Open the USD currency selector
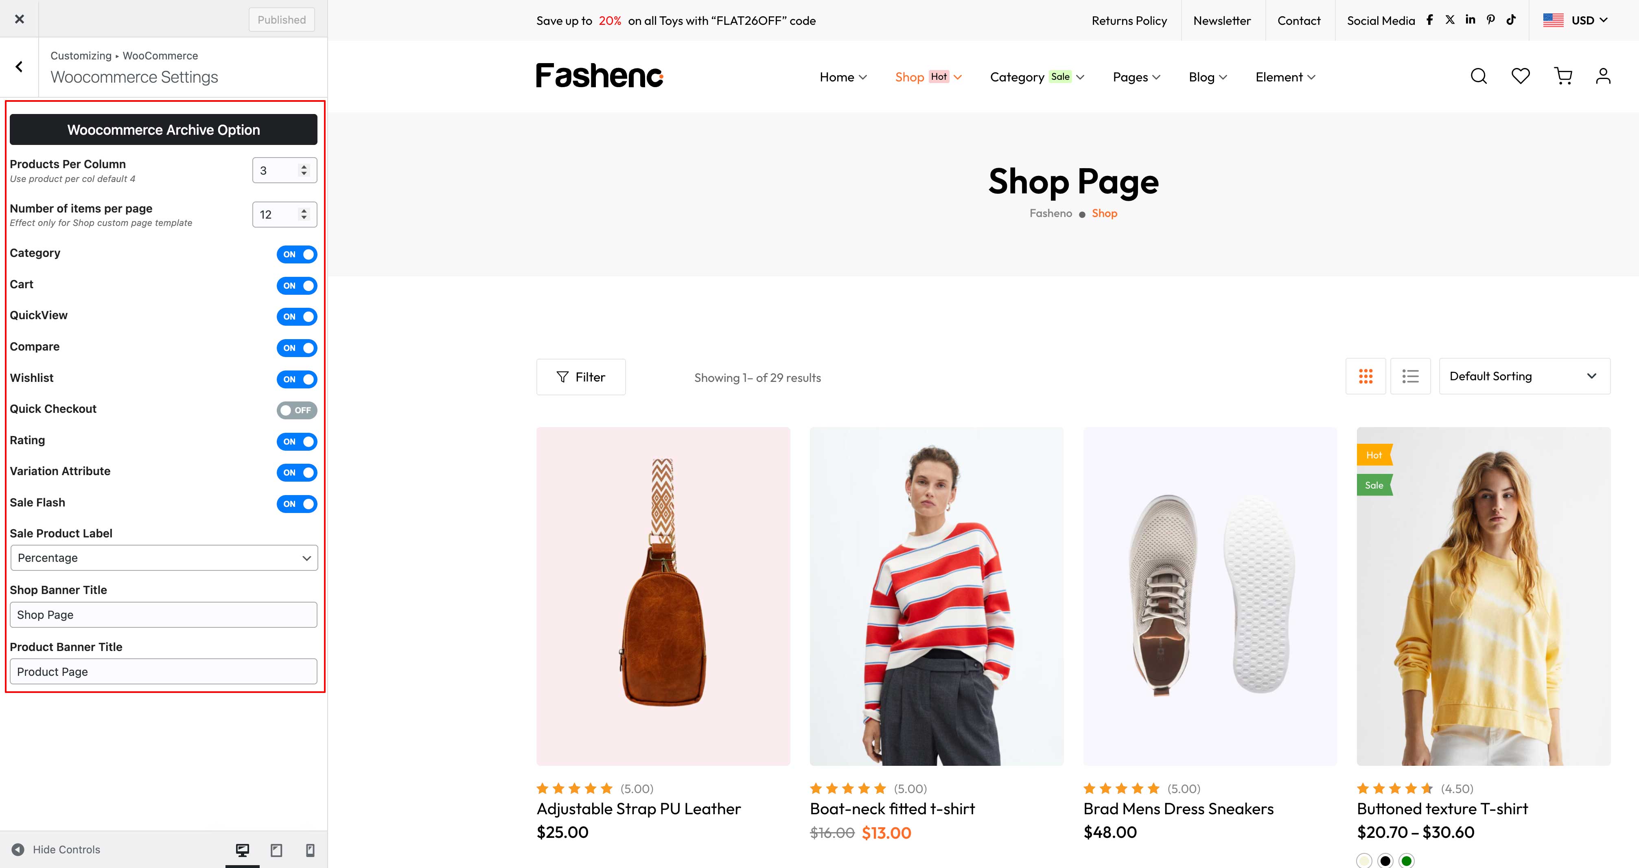 coord(1576,20)
